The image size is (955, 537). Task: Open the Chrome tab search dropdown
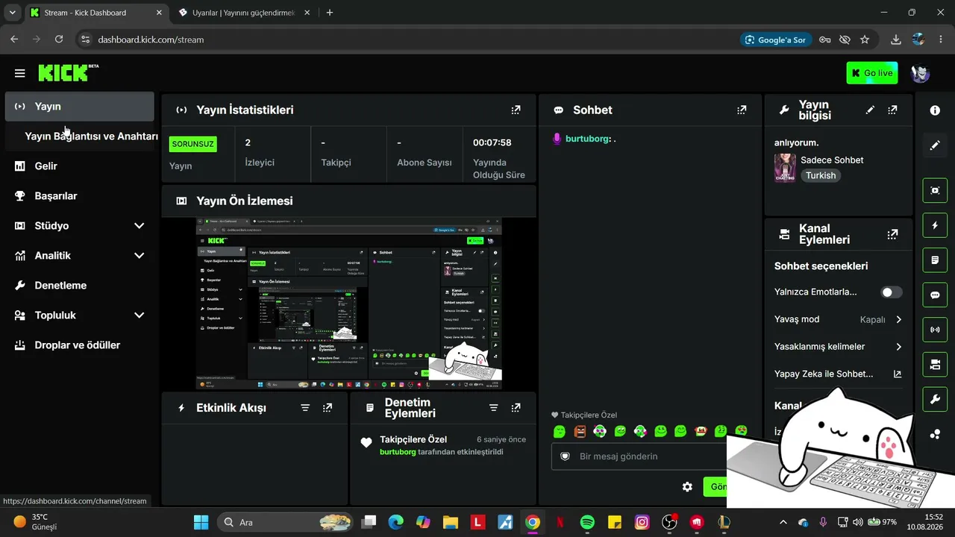[12, 13]
